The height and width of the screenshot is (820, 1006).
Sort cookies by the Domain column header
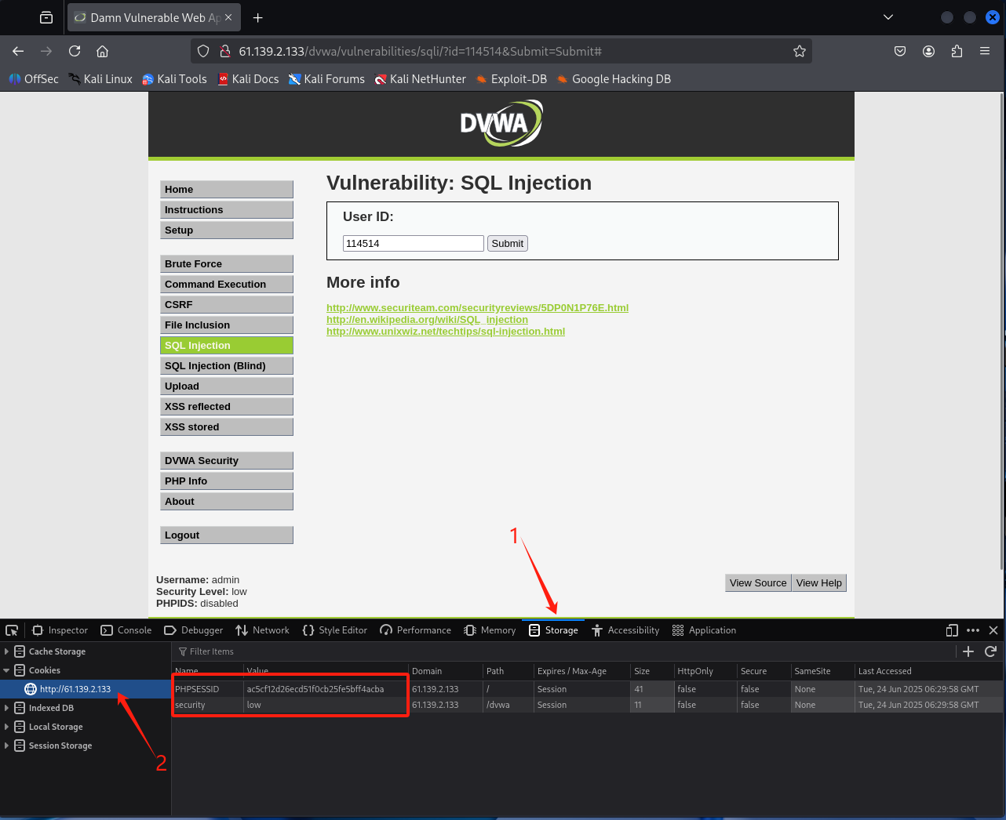point(444,671)
